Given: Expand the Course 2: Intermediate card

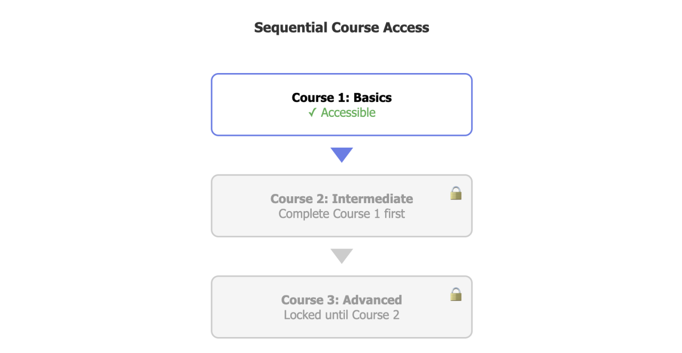Looking at the screenshot, I should (342, 205).
